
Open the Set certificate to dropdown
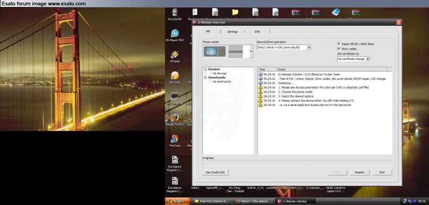point(368,59)
